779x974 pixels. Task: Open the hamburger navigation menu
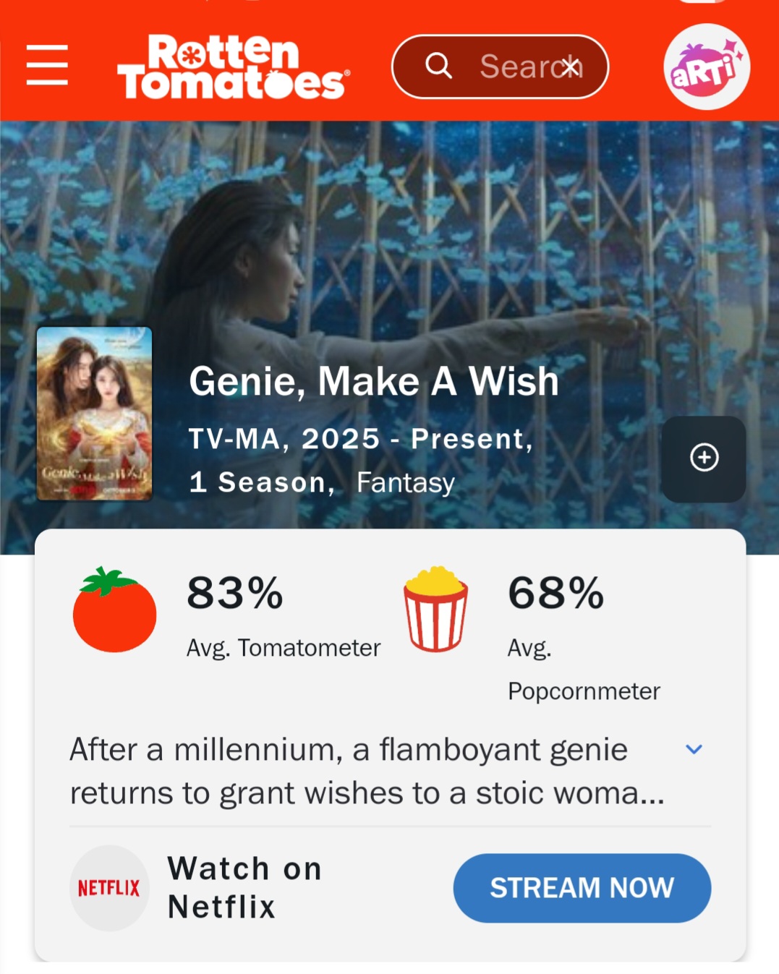coord(47,65)
